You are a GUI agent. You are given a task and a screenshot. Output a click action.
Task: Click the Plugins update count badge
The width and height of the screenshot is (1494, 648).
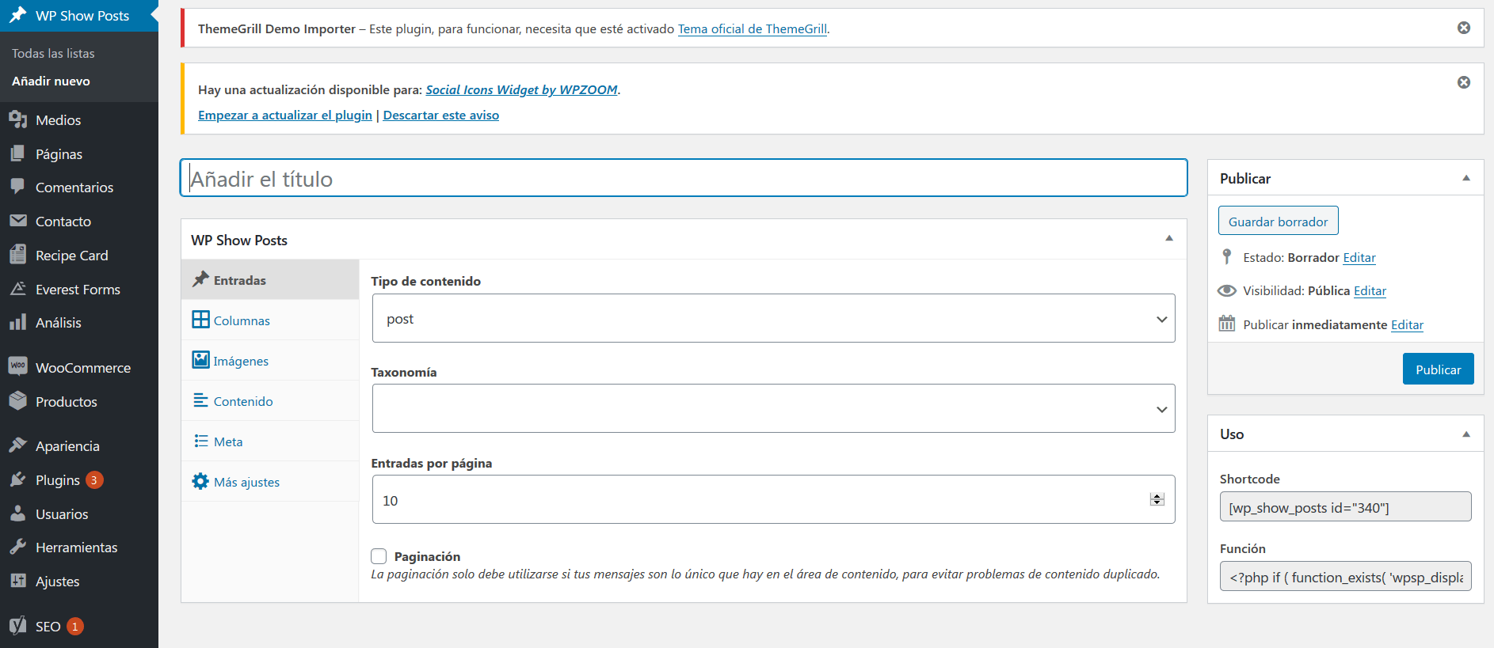tap(94, 479)
